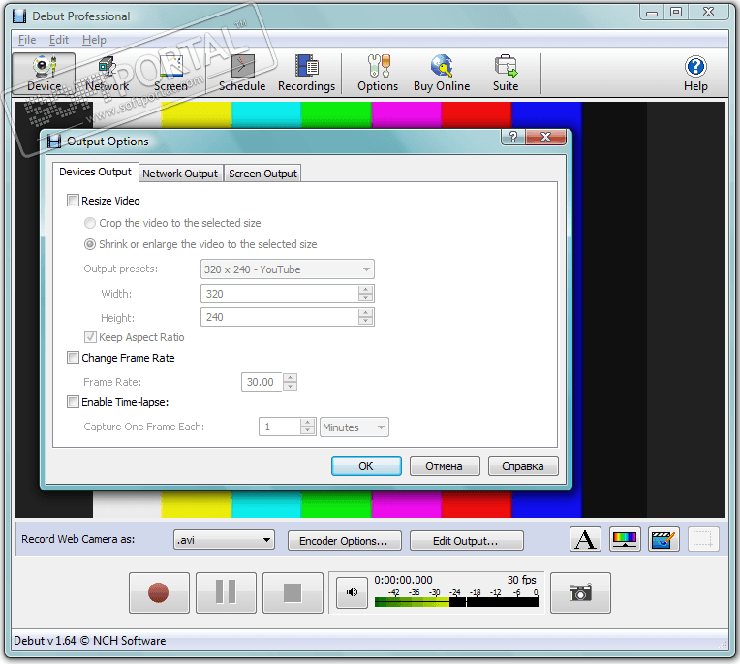The width and height of the screenshot is (740, 664).
Task: Open the File menu
Action: point(27,40)
